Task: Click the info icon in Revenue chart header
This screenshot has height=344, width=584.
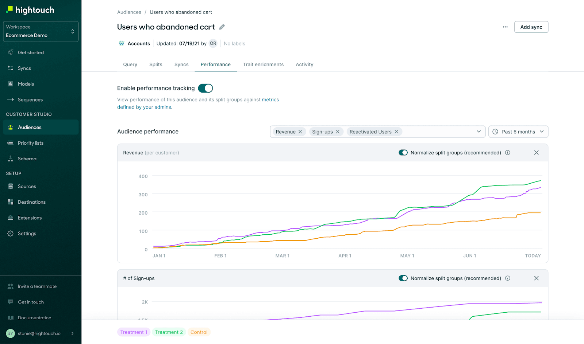Action: click(x=508, y=153)
